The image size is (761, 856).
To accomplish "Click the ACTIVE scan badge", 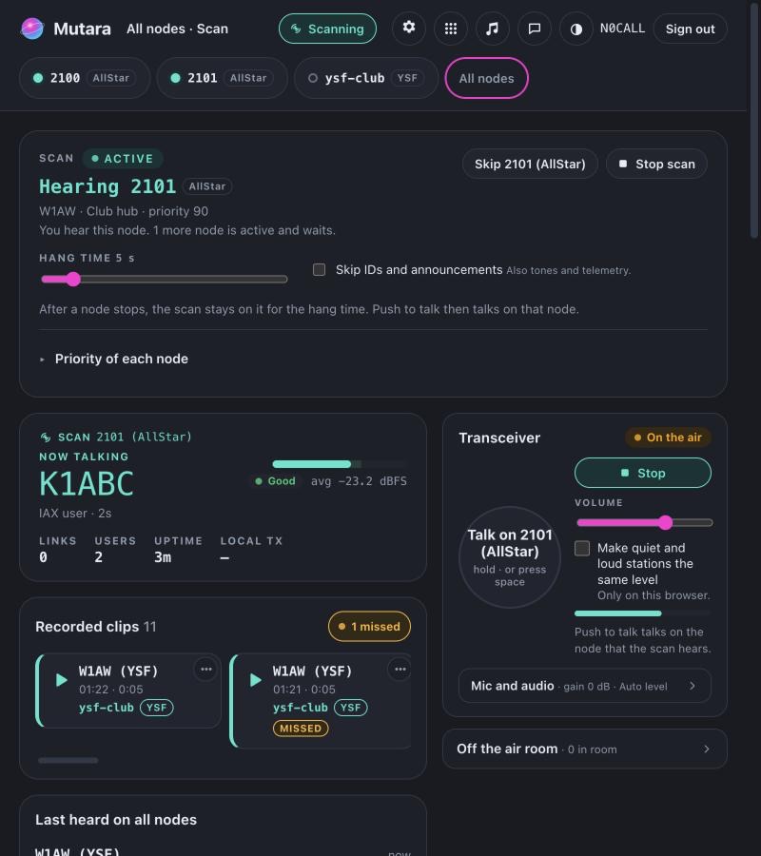I will (x=123, y=158).
